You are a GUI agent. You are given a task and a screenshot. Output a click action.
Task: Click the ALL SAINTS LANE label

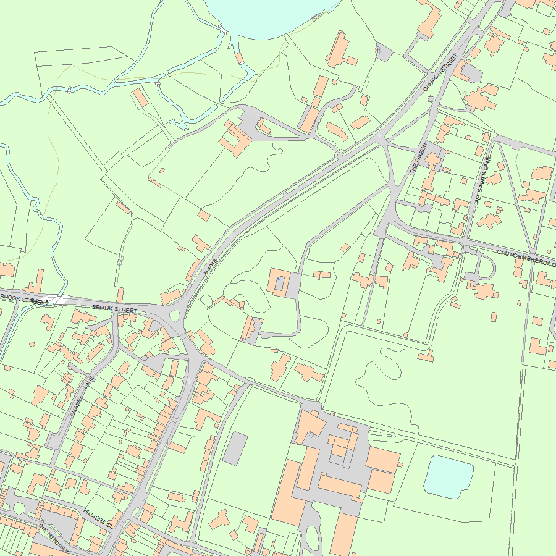click(x=483, y=179)
